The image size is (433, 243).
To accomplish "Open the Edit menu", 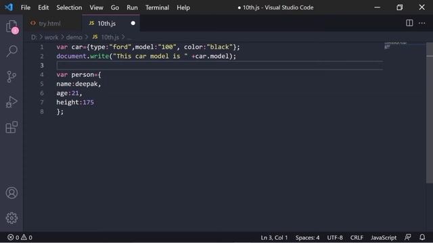I will [43, 7].
